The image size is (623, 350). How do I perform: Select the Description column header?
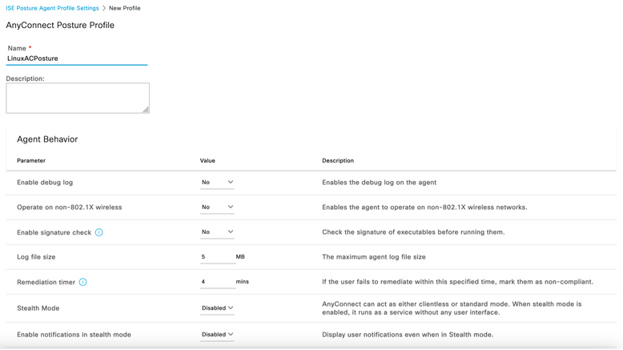pos(338,160)
